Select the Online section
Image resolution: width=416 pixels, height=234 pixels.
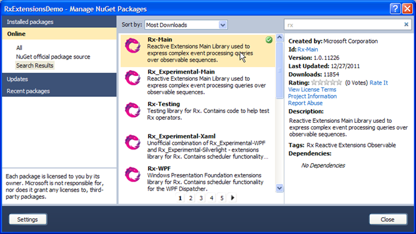(x=59, y=34)
